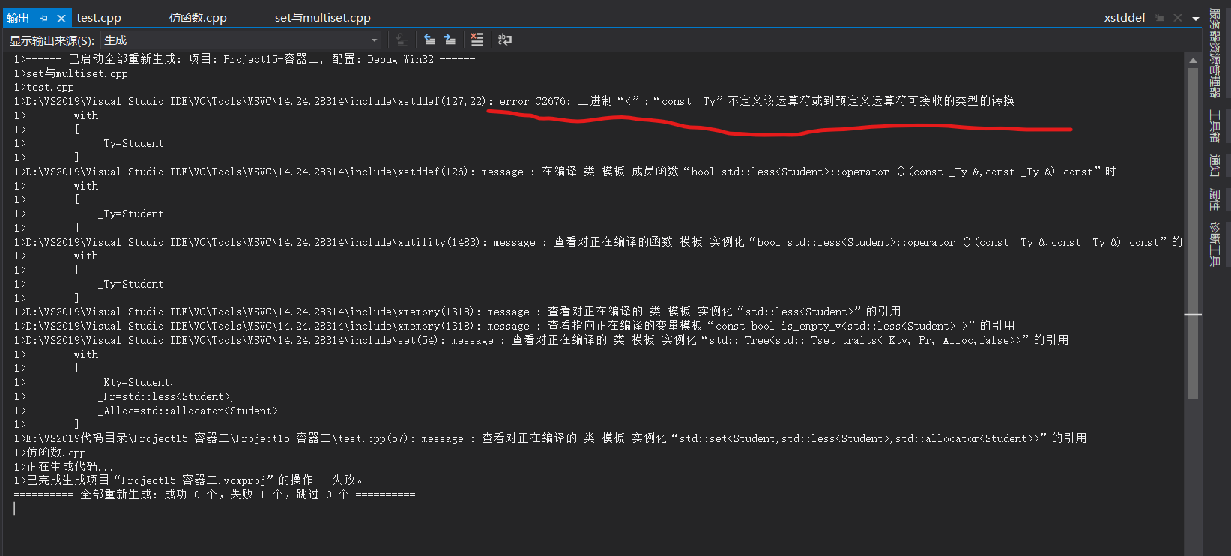Click the xmemory(1318) std::less<Student> reference line
Viewport: 1231px width, 556px height.
click(x=457, y=312)
